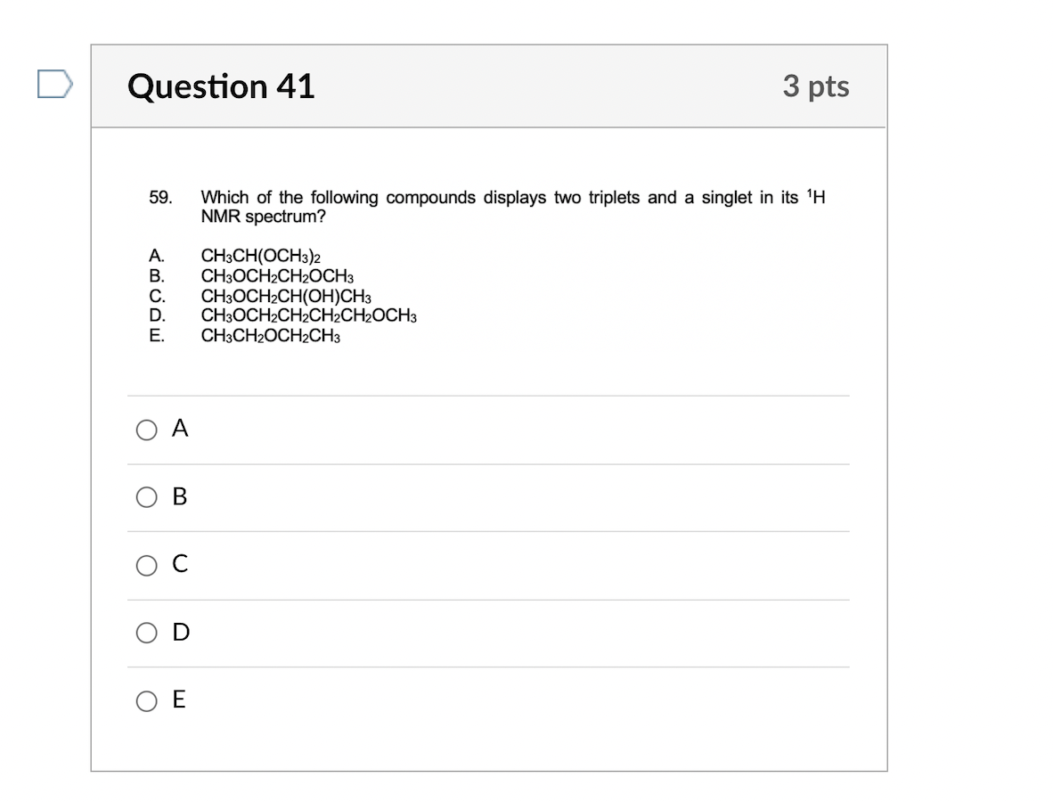Click the 3 pts label
This screenshot has height=802, width=1053.
pos(818,86)
